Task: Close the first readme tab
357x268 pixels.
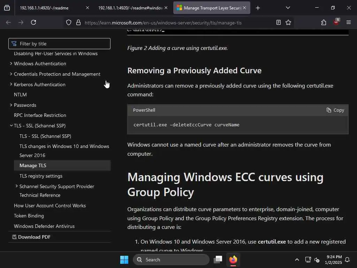Action: tap(87, 8)
